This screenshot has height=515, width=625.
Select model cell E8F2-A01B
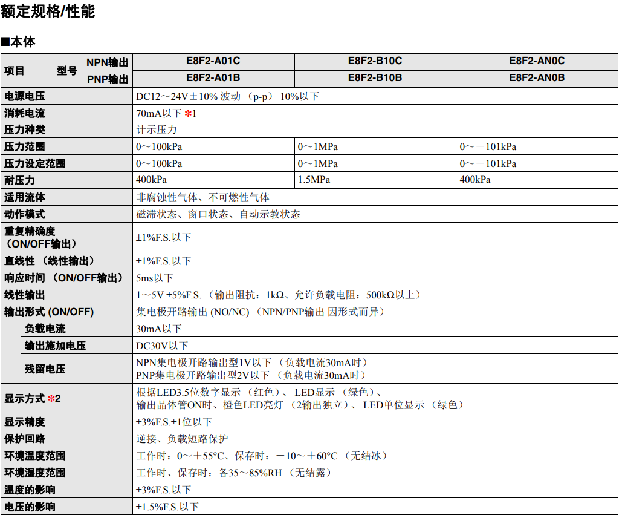click(x=213, y=78)
